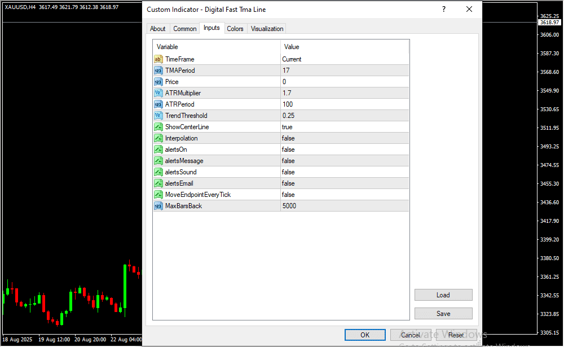
Task: Edit the MaxBarsBack value 5000
Action: [x=345, y=206]
